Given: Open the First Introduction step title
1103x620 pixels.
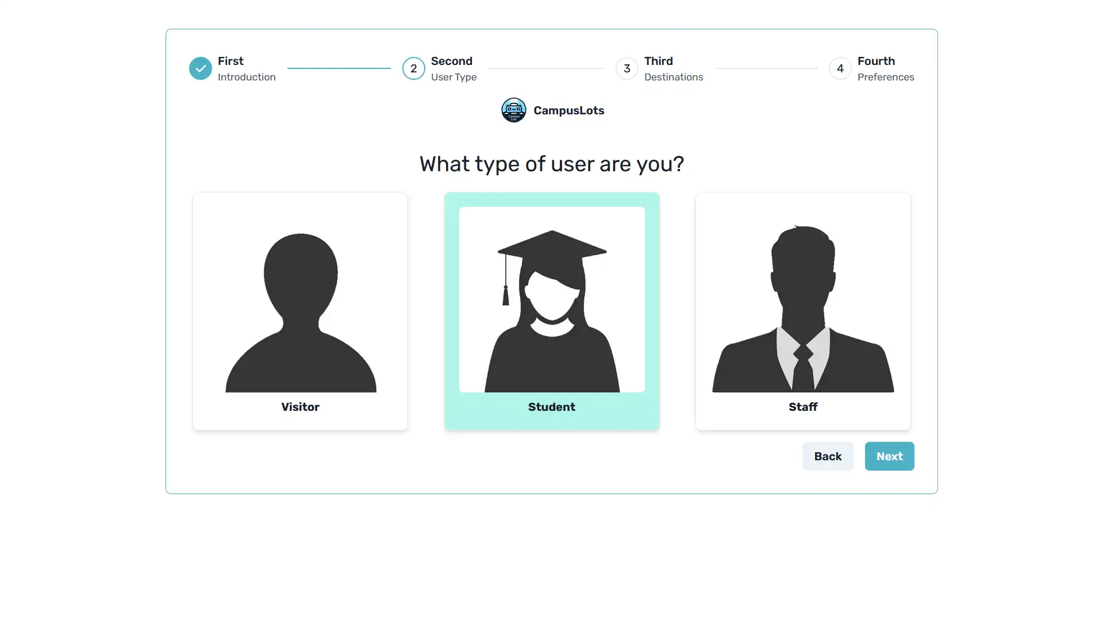Looking at the screenshot, I should click(x=230, y=61).
